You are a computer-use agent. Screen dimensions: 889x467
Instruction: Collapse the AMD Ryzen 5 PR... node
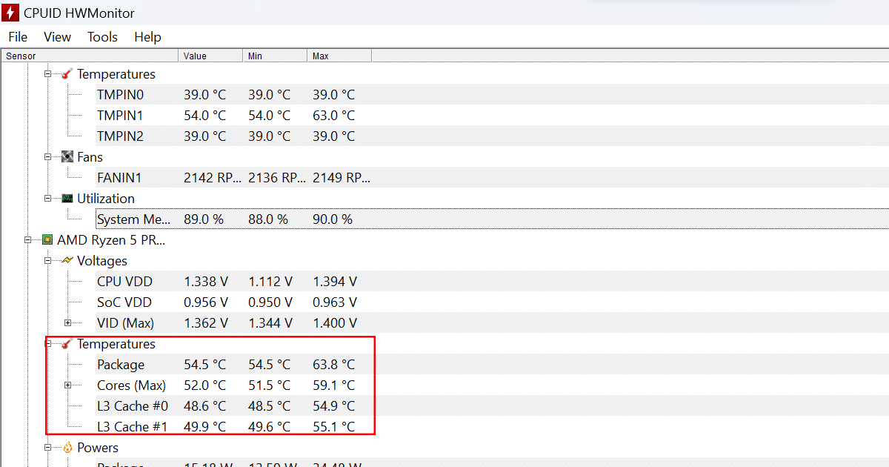(x=27, y=240)
